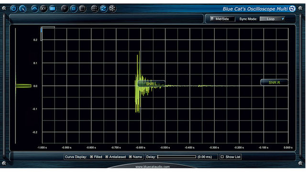Click the empty top display field
The height and width of the screenshot is (172, 306).
click(106, 19)
